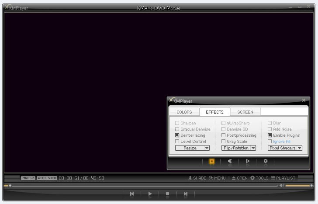Click the Flip/Rotation button
The width and height of the screenshot is (318, 204).
pos(236,148)
